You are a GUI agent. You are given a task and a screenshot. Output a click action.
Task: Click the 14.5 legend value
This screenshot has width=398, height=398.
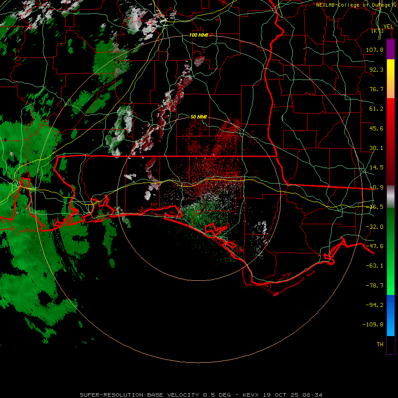click(x=376, y=168)
